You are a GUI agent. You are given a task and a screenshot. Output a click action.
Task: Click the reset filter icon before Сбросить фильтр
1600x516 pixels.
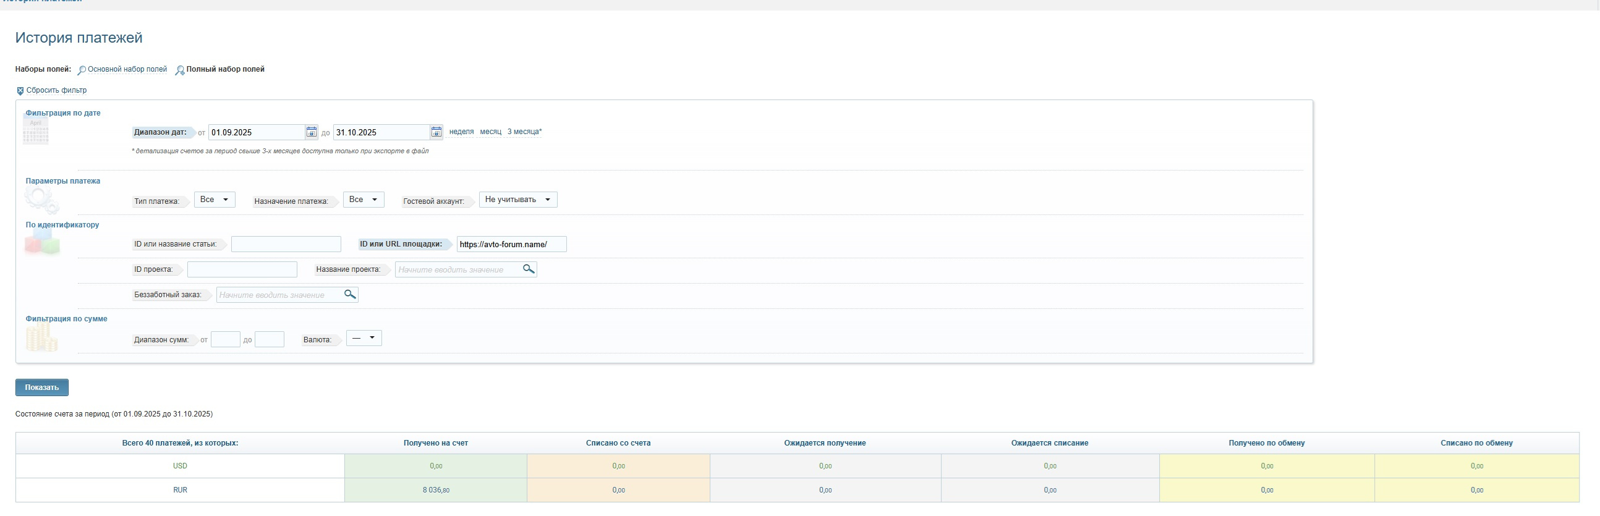coord(20,91)
